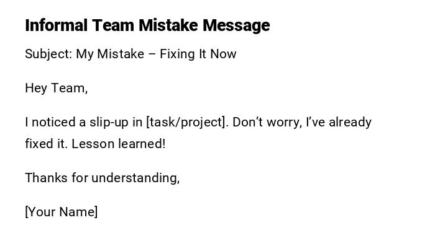Click the word "for" in the closing line
Screen dimensions: 435x251
pos(80,178)
